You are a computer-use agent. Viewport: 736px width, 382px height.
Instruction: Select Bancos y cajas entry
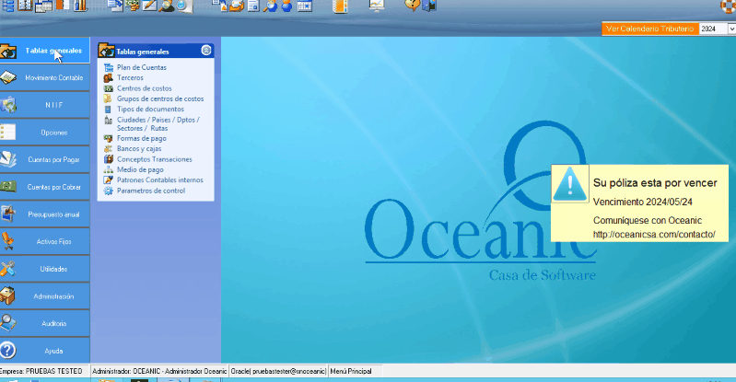pos(138,148)
